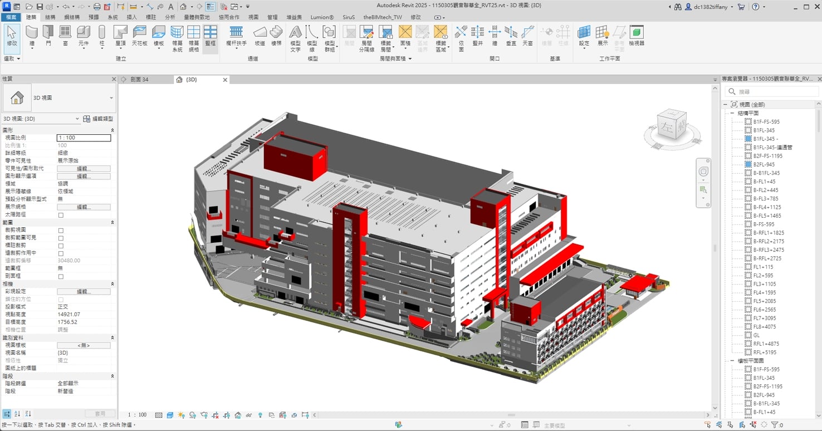Toggle shadows in the view control bar
The height and width of the screenshot is (431, 822).
pos(181,414)
